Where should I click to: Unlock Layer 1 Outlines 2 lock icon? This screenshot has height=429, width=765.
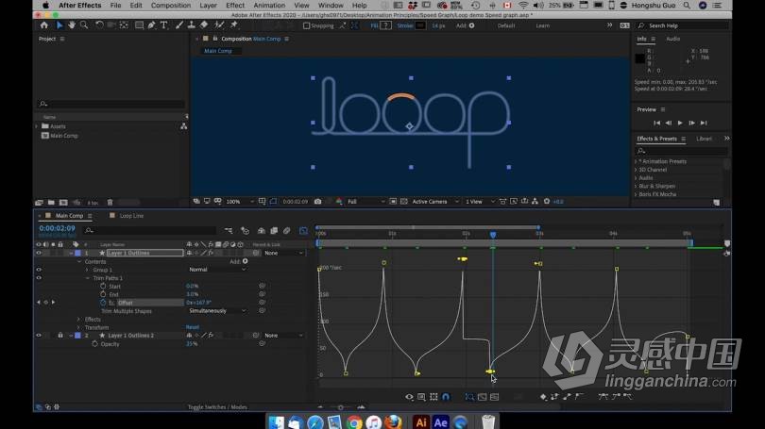[60, 336]
